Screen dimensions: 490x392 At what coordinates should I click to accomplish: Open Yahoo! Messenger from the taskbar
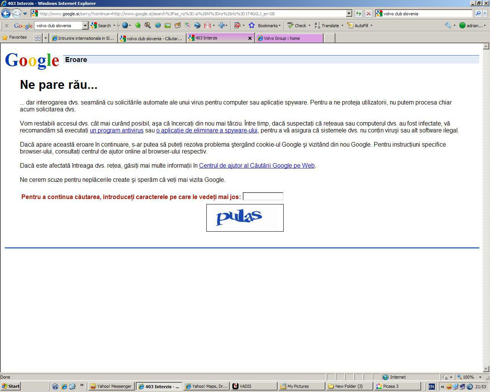(111, 386)
